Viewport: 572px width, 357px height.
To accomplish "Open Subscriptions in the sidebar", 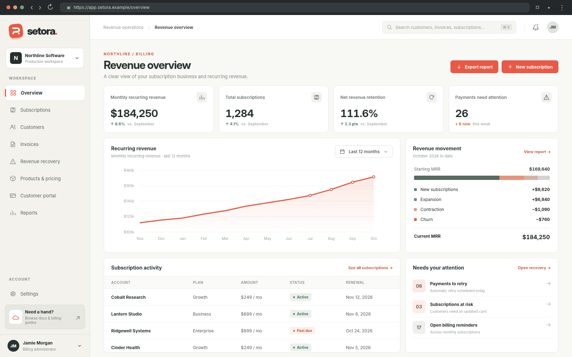I will 45,110.
